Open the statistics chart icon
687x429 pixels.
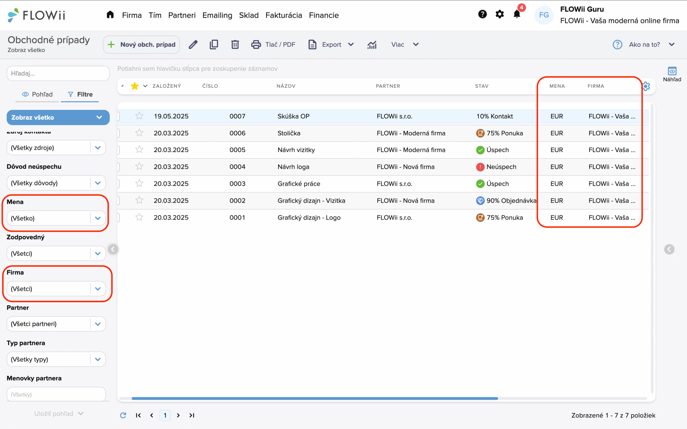pos(372,45)
